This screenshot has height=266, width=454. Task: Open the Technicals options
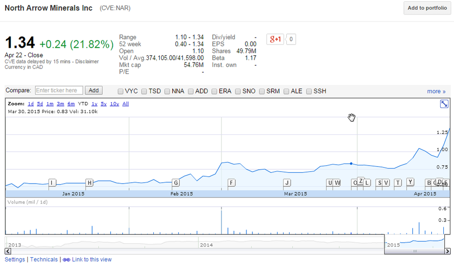pyautogui.click(x=44, y=260)
